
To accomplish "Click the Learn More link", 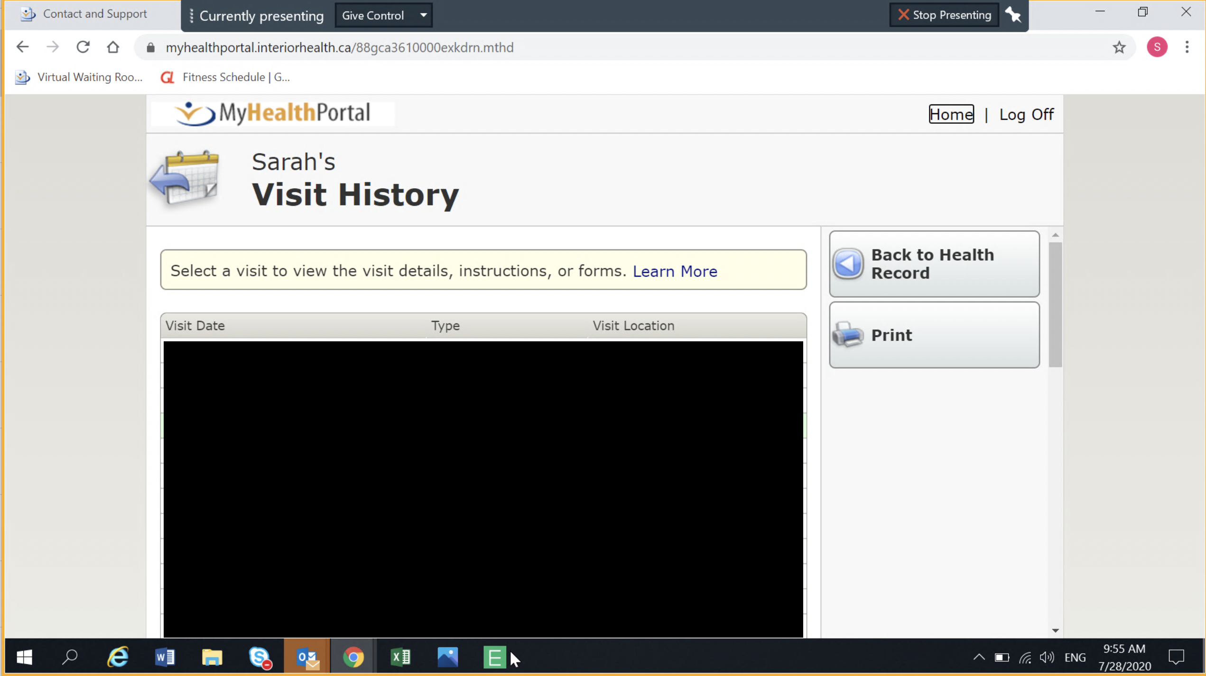I will click(x=675, y=271).
